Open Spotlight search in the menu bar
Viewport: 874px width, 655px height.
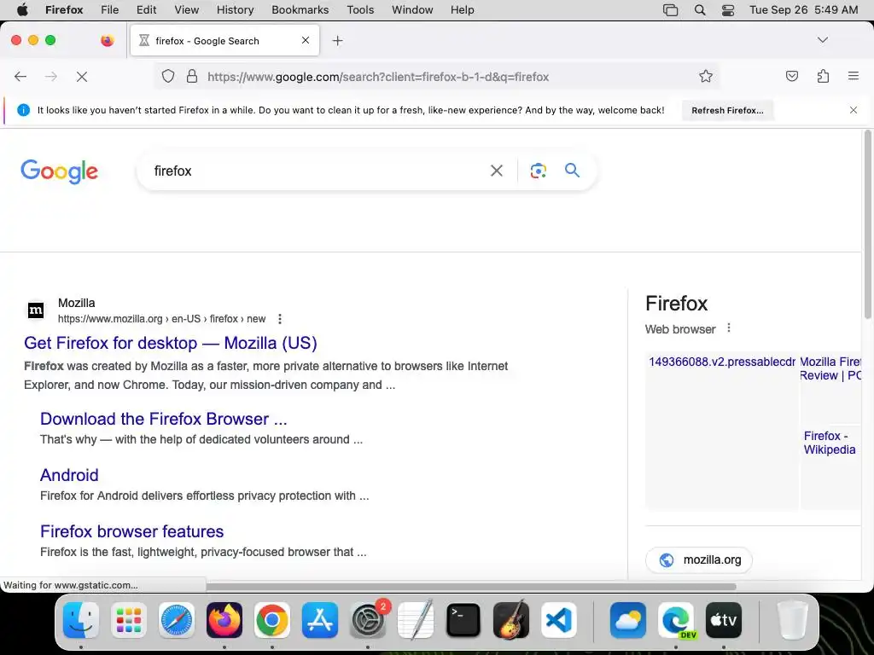pos(700,9)
